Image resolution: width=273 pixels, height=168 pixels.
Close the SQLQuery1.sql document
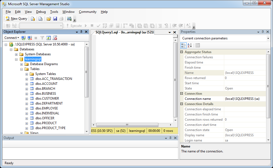click(x=175, y=32)
